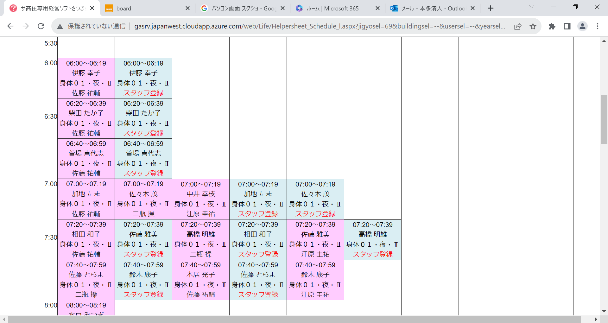608x323 pixels.
Task: Click the not-secure warning icon
Action: pyautogui.click(x=60, y=26)
